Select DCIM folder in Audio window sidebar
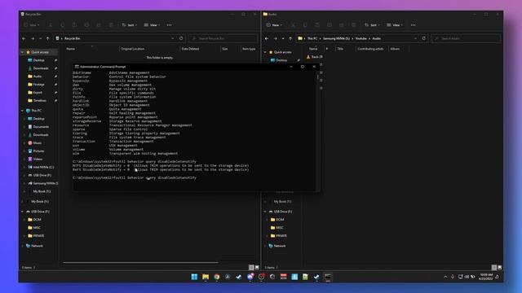The height and width of the screenshot is (293, 522). pos(280,220)
